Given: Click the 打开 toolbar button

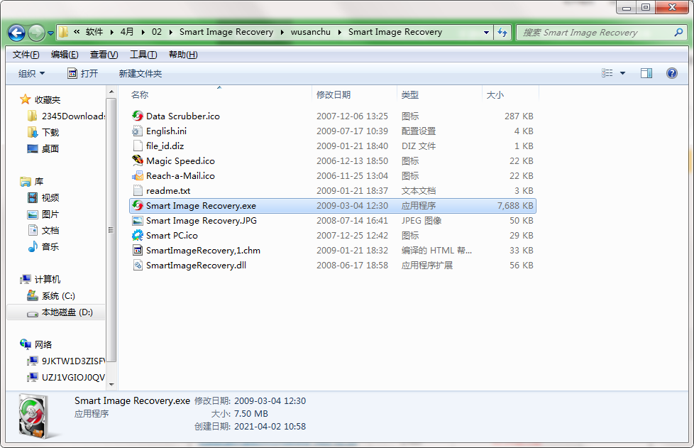Looking at the screenshot, I should point(83,74).
